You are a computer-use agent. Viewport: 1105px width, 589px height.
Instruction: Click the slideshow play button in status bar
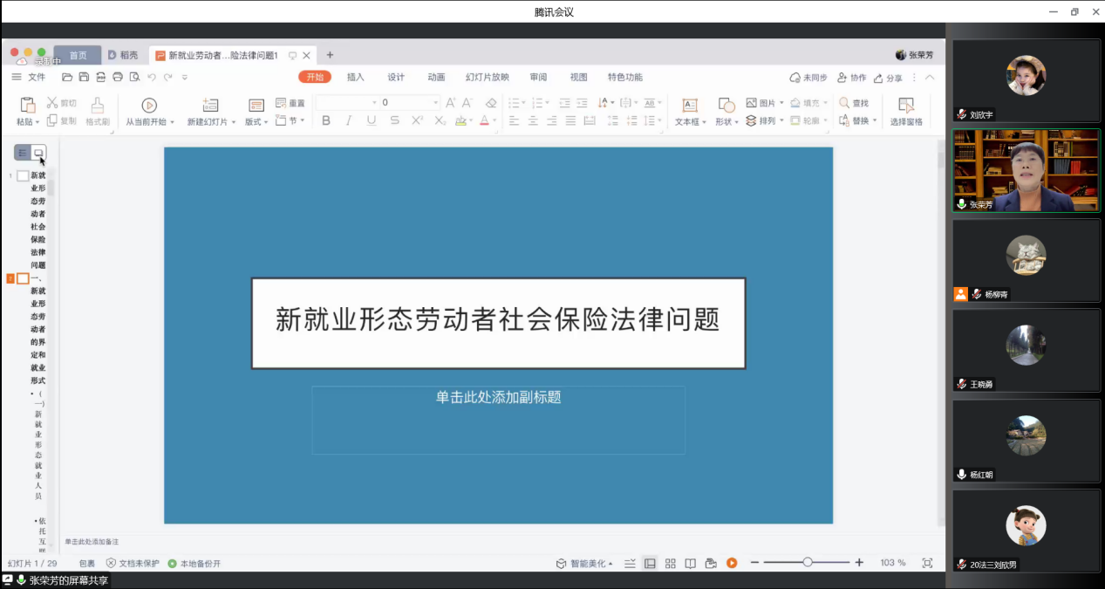731,563
